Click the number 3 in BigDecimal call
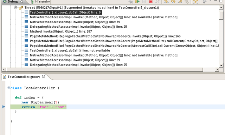Viewport: 225px width, 135px height. pos(56,102)
